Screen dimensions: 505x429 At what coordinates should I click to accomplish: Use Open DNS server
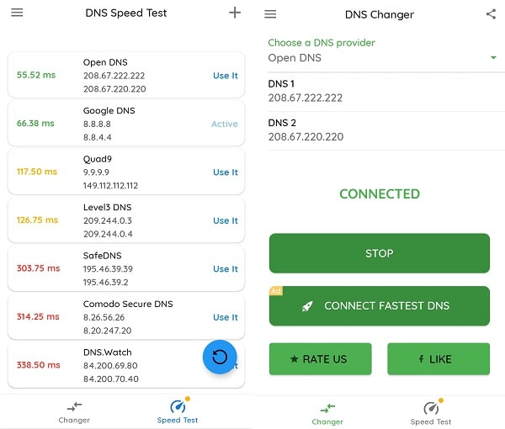pos(226,76)
